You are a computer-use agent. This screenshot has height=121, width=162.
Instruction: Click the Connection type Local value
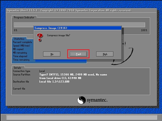tap(42, 71)
